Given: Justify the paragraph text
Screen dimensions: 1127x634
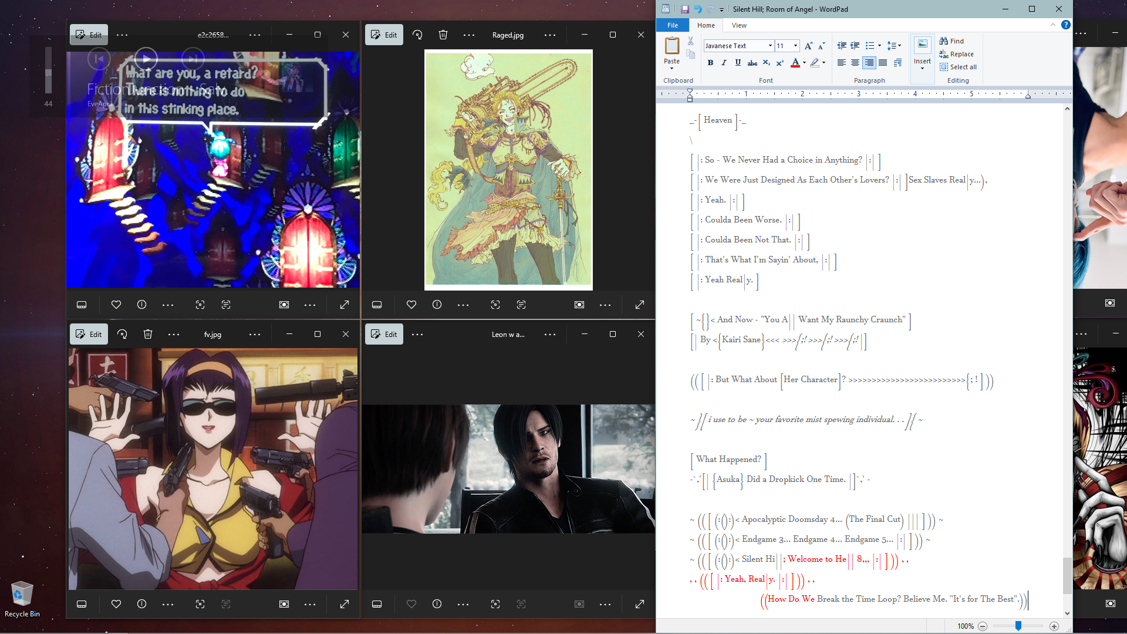Looking at the screenshot, I should coord(883,63).
